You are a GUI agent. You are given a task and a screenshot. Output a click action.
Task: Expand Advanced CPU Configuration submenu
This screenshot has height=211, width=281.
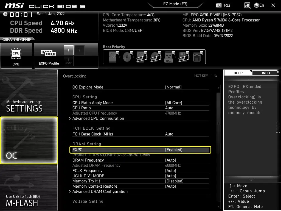(x=98, y=118)
